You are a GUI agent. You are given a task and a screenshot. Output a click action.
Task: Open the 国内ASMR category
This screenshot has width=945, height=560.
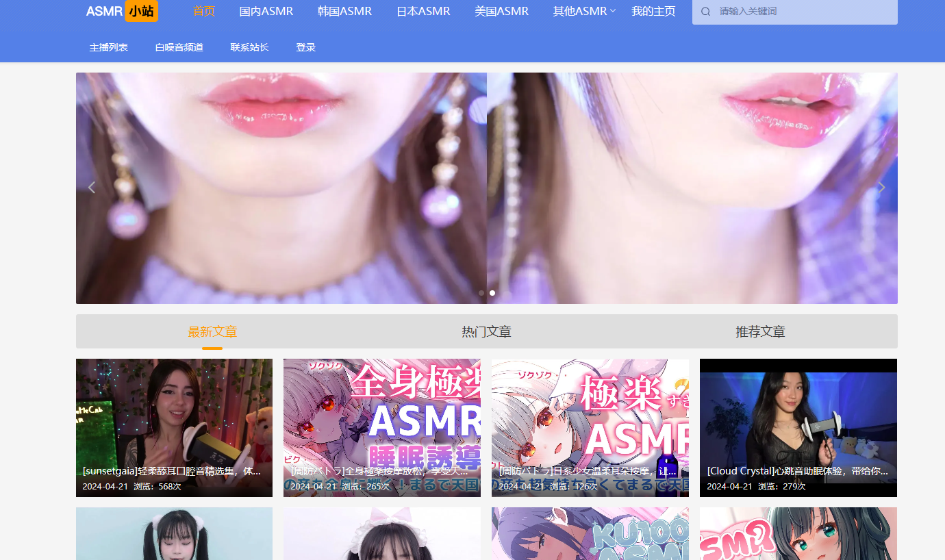click(266, 11)
